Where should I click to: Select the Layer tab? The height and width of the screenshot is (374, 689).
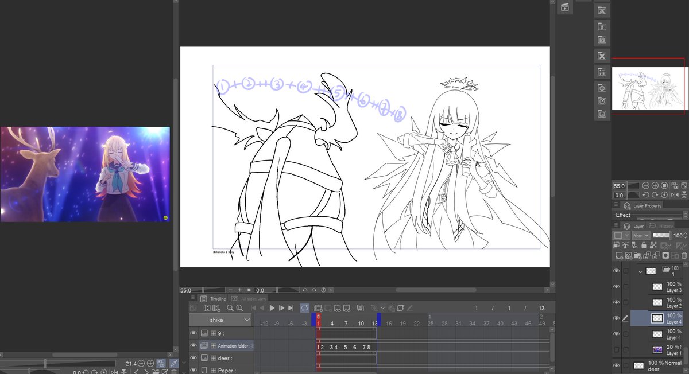click(634, 226)
